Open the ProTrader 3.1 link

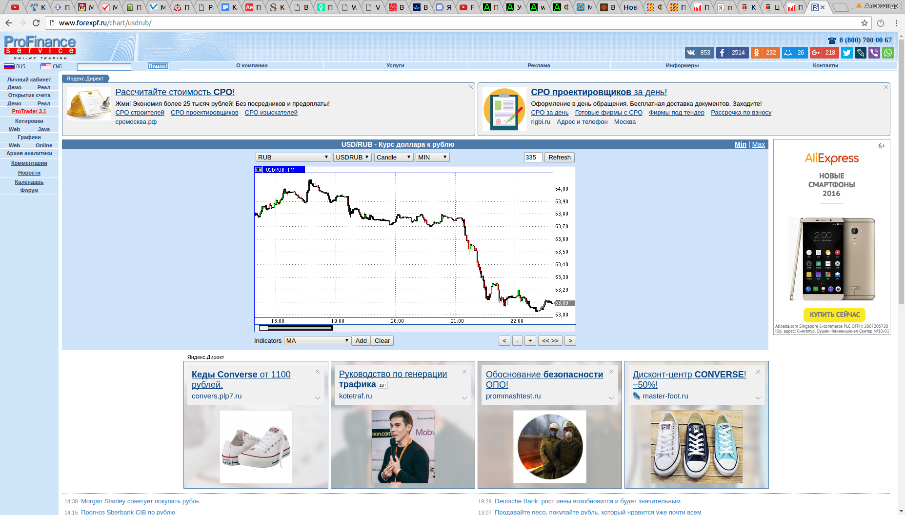tap(29, 111)
